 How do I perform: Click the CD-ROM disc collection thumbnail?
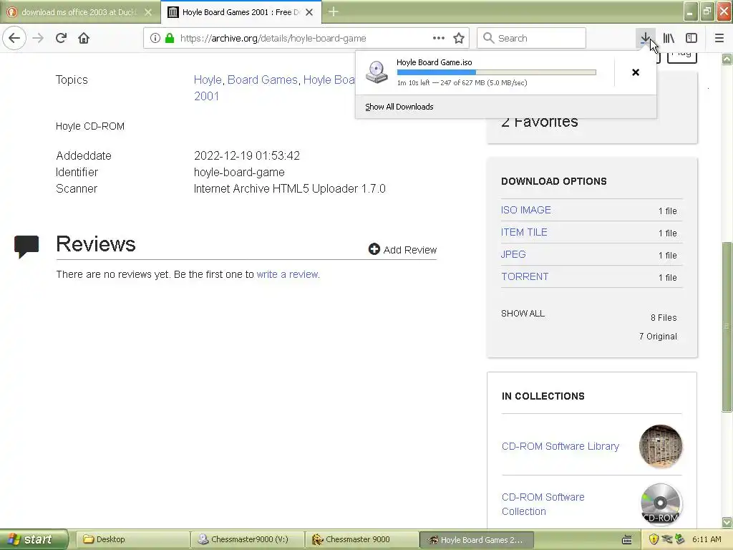tap(661, 504)
